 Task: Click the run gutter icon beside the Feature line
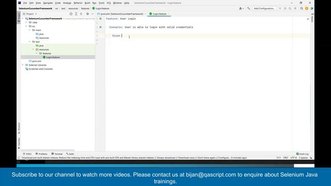[101, 19]
